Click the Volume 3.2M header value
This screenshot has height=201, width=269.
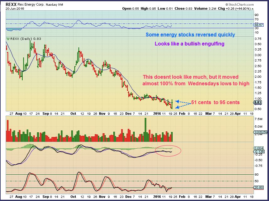[x=205, y=8]
